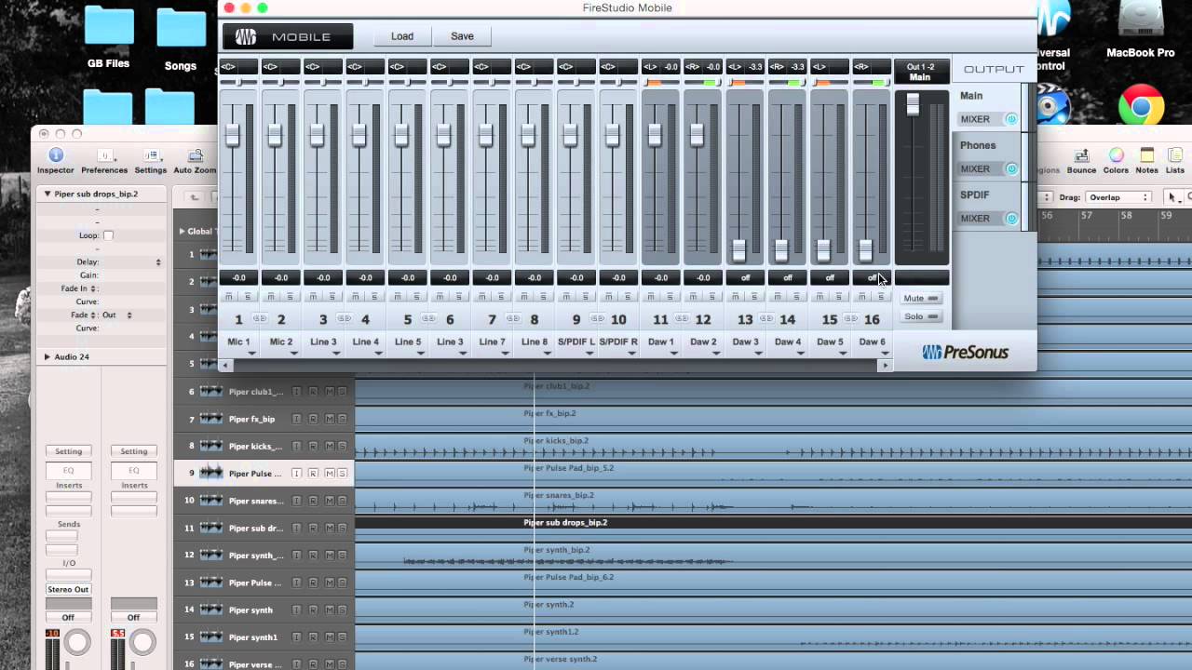Screen dimensions: 1192x670
Task: Select the SPDIF output tab
Action: coord(975,194)
